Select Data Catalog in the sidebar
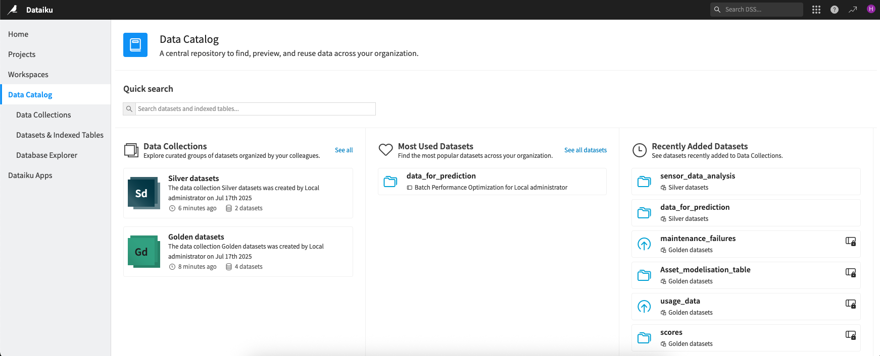Screen dimensions: 880x356 click(x=56, y=95)
